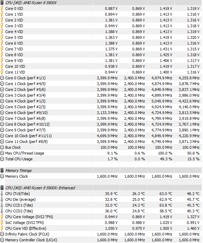Click the Core 7 VID lightning icon
The image size is (203, 243).
click(x=2, y=49)
